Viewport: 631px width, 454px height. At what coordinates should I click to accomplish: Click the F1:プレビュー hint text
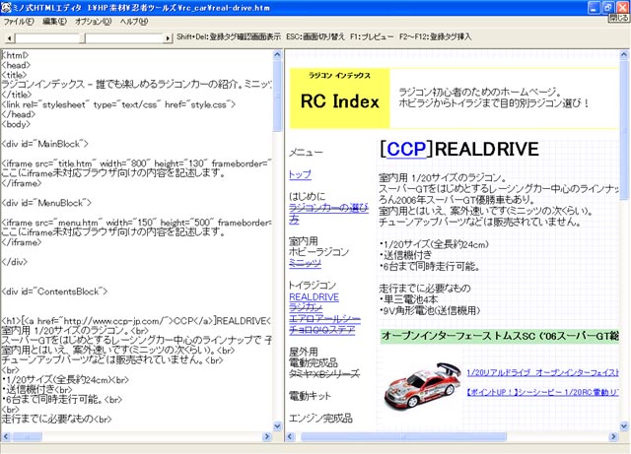pyautogui.click(x=372, y=36)
